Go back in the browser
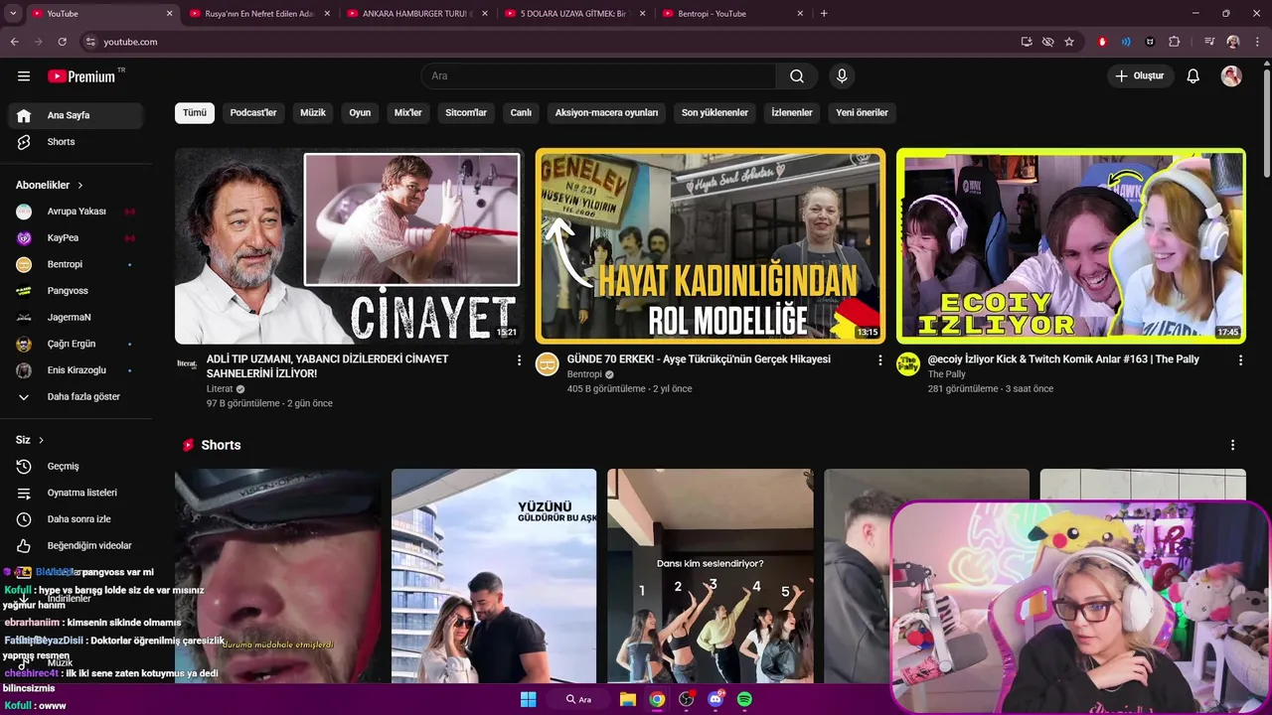Viewport: 1272px width, 715px height. click(14, 42)
